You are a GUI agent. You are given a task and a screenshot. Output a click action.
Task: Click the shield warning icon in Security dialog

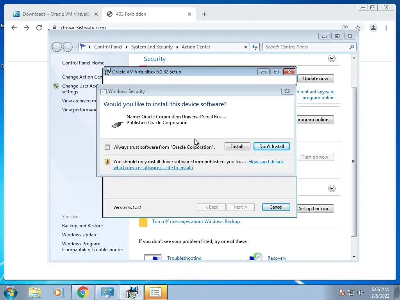[x=107, y=162]
